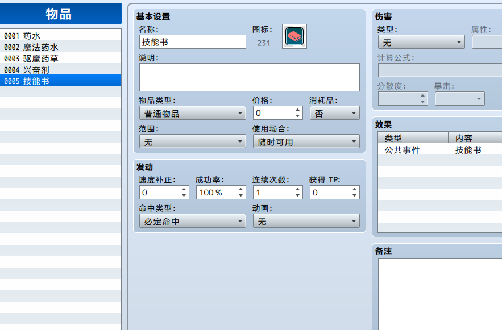
Task: Select item 0002 魔法药水 in list
Action: pos(60,47)
